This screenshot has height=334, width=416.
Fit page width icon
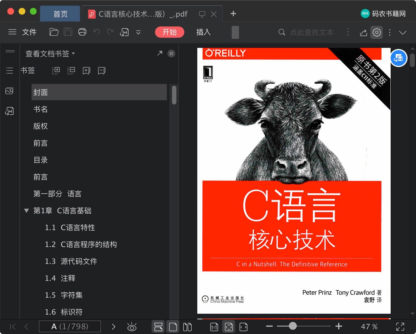tap(244, 327)
